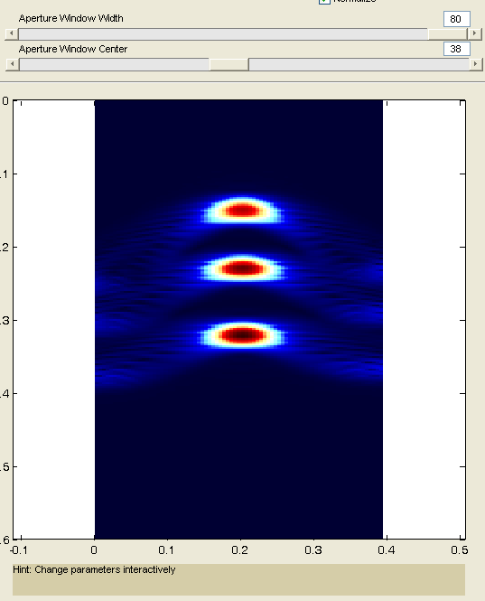The image size is (485, 601).
Task: Click right arrow of Aperture Window Width slider
Action: coord(475,33)
